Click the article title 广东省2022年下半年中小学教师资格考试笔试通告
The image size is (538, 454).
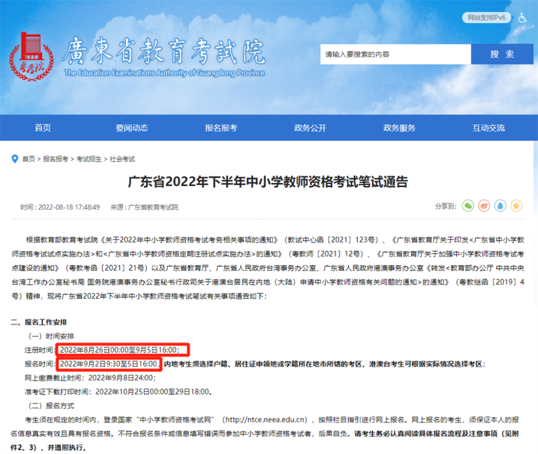click(x=268, y=182)
